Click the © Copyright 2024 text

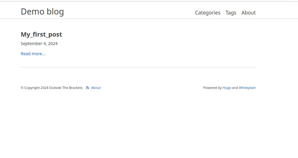[x=34, y=88]
